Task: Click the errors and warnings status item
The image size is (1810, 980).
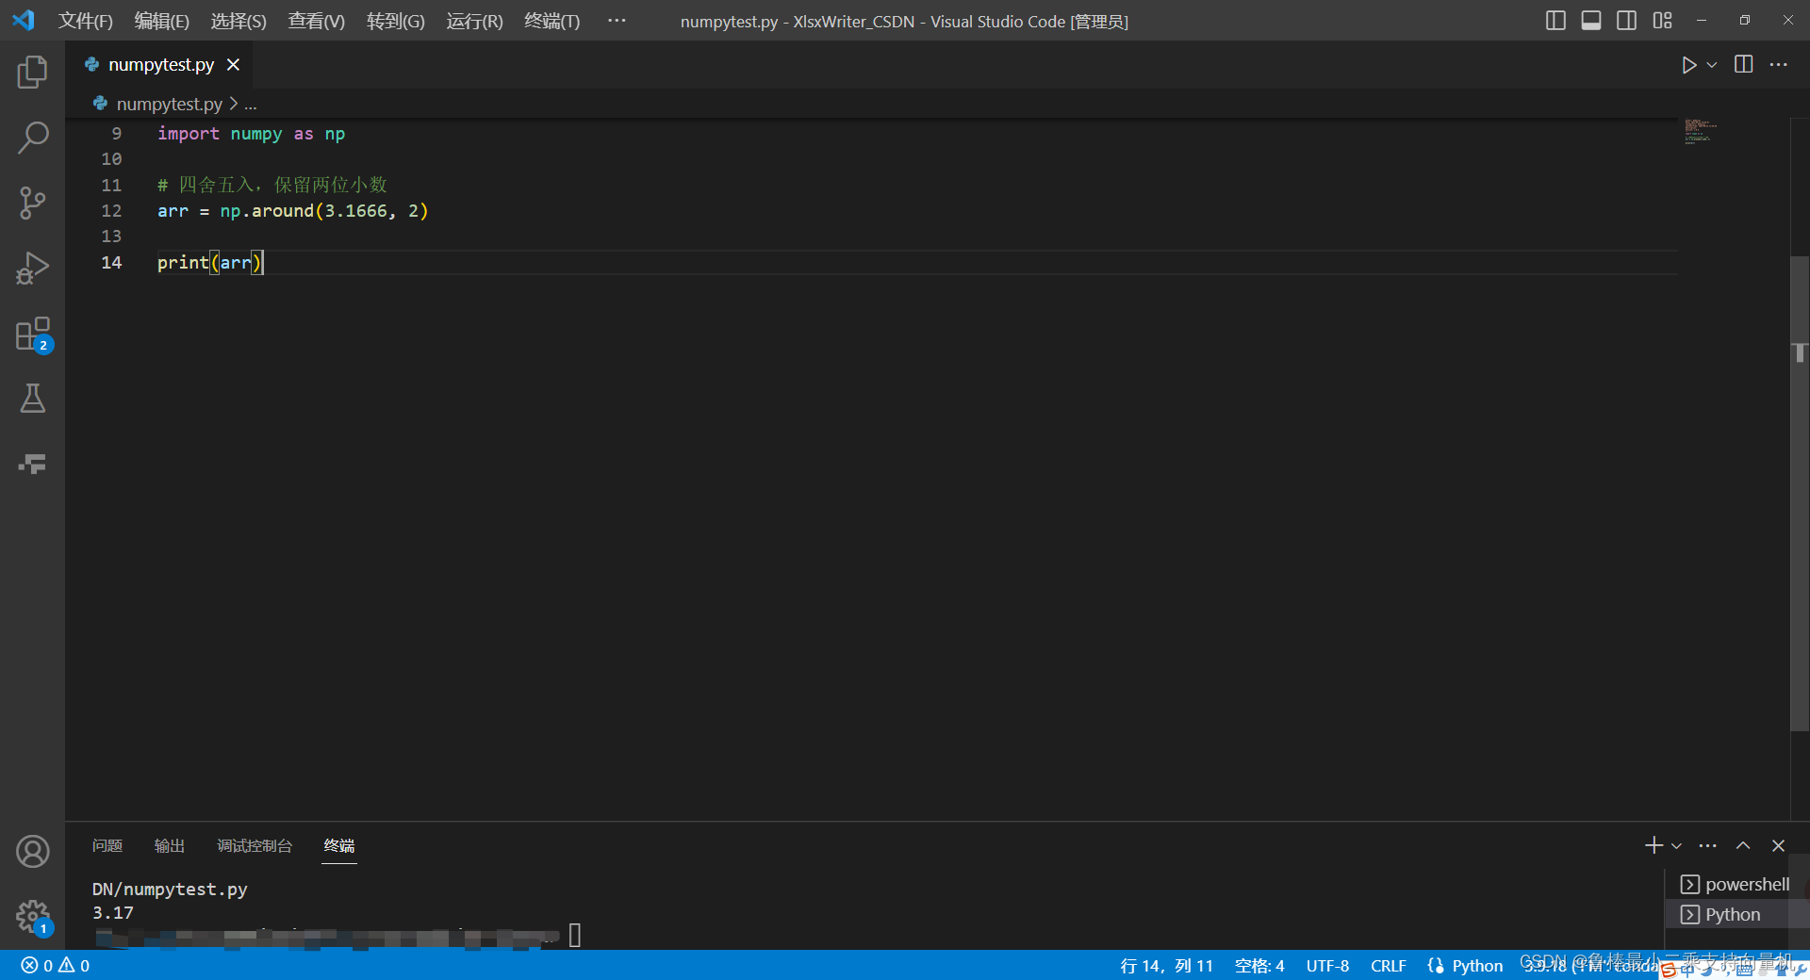Action: point(56,965)
